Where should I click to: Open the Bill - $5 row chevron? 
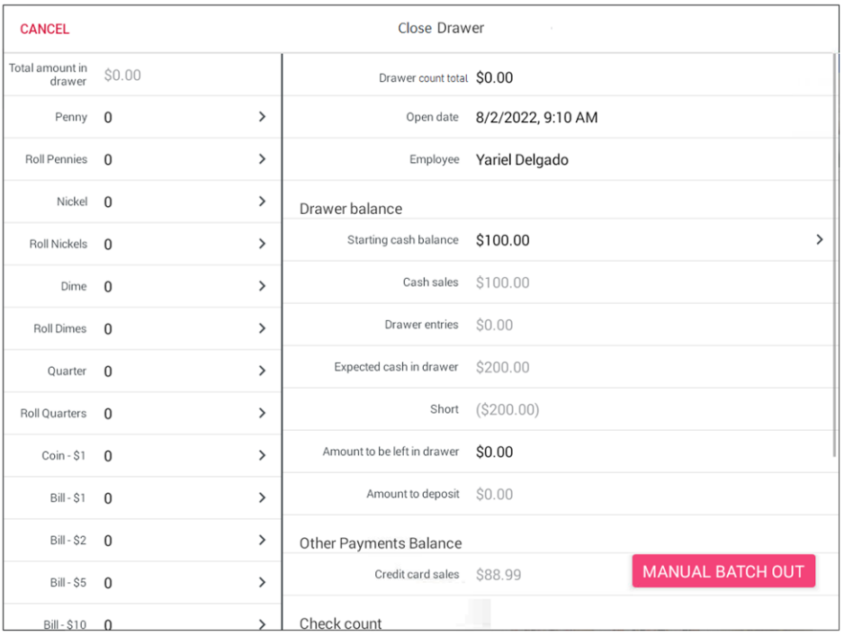[262, 582]
